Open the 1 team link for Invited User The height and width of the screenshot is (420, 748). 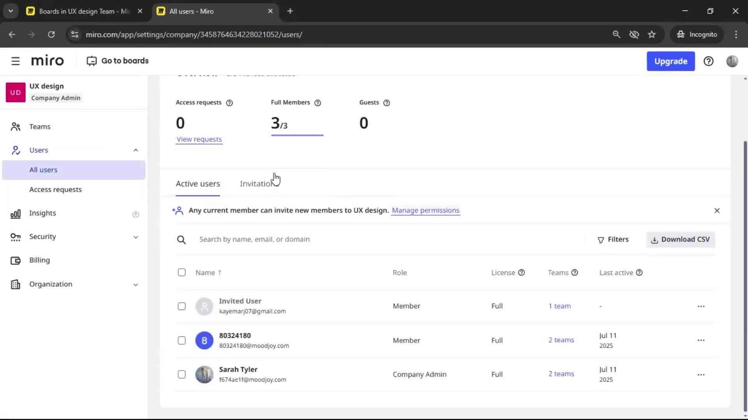[x=559, y=306]
